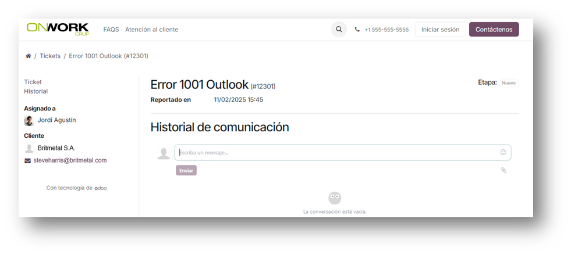Click the phone icon beside the number
Screen dimensions: 571x255
pyautogui.click(x=357, y=30)
